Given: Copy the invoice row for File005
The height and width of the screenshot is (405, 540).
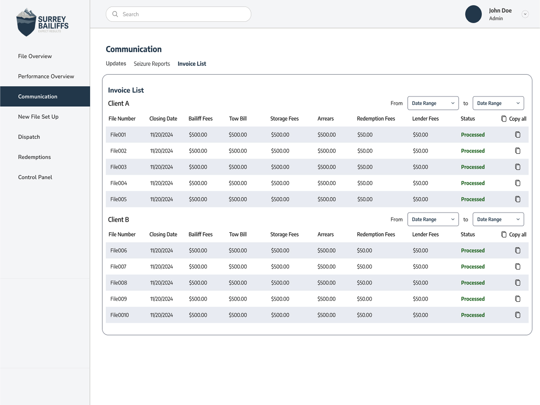Looking at the screenshot, I should tap(518, 199).
